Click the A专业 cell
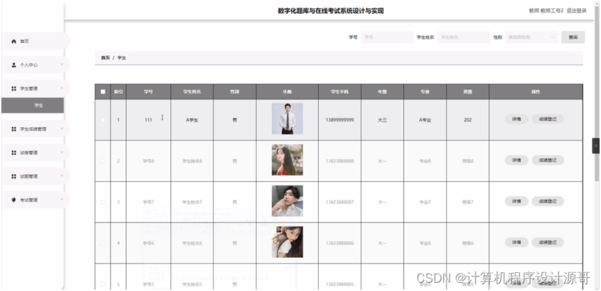 click(425, 120)
